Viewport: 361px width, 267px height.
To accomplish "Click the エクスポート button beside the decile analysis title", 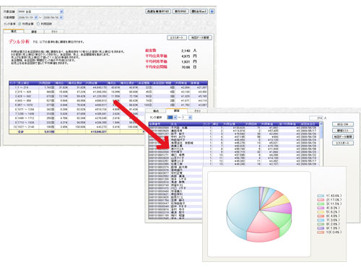I will (x=177, y=38).
